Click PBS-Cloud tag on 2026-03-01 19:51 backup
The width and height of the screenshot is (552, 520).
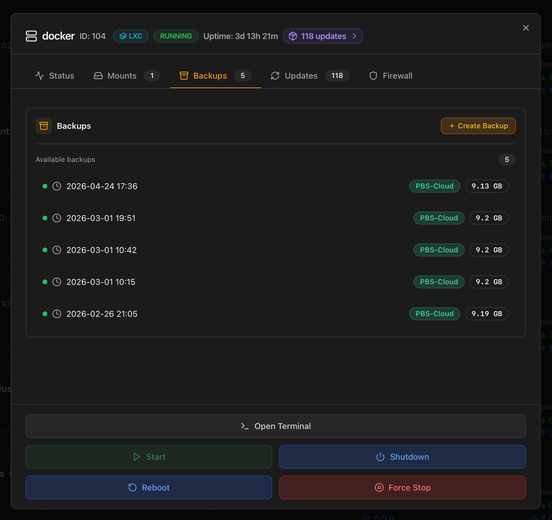pos(439,218)
